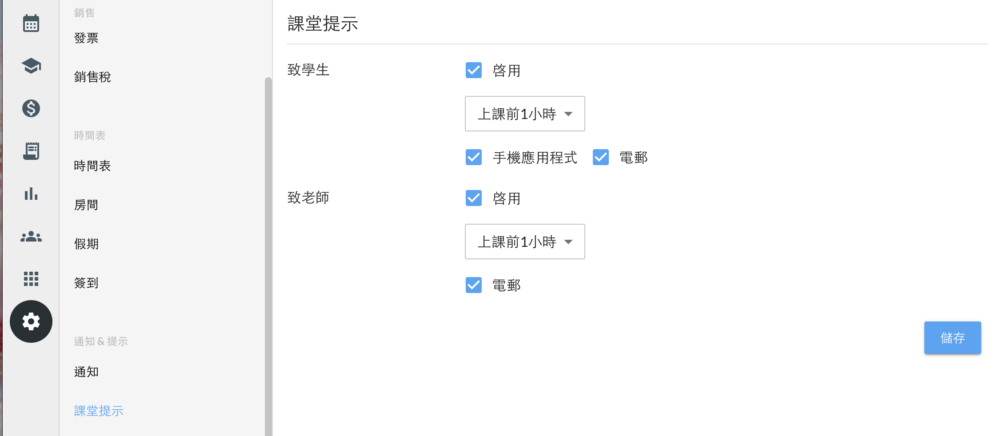This screenshot has height=436, width=999.
Task: Click the settings gear icon
Action: [31, 321]
